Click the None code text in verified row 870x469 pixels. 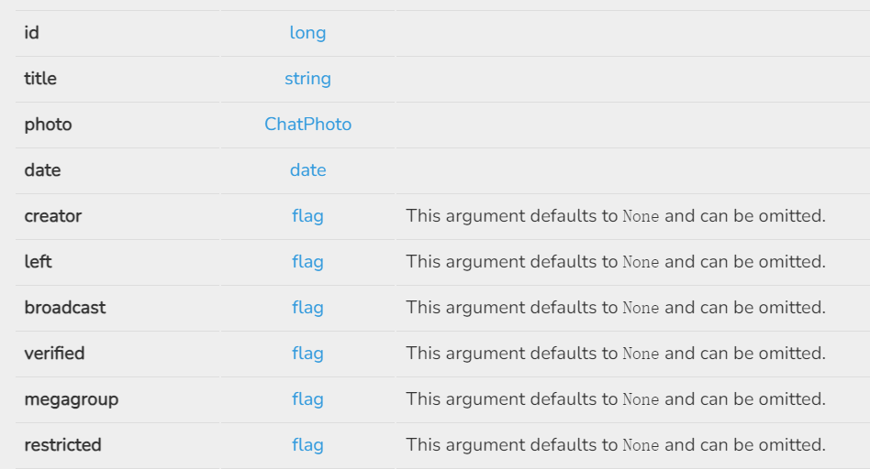pyautogui.click(x=641, y=354)
